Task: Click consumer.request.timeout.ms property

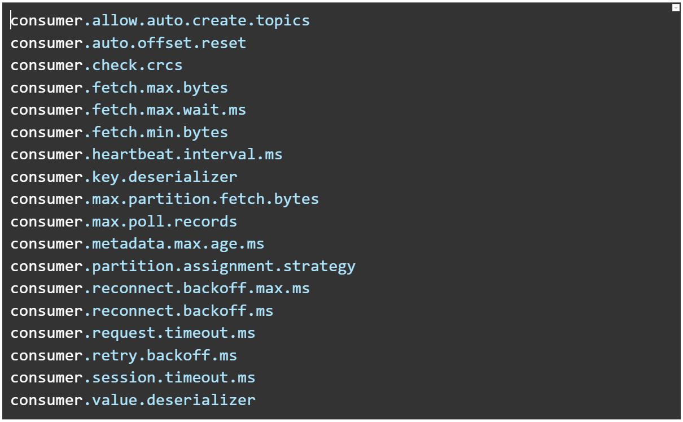Action: pos(133,333)
